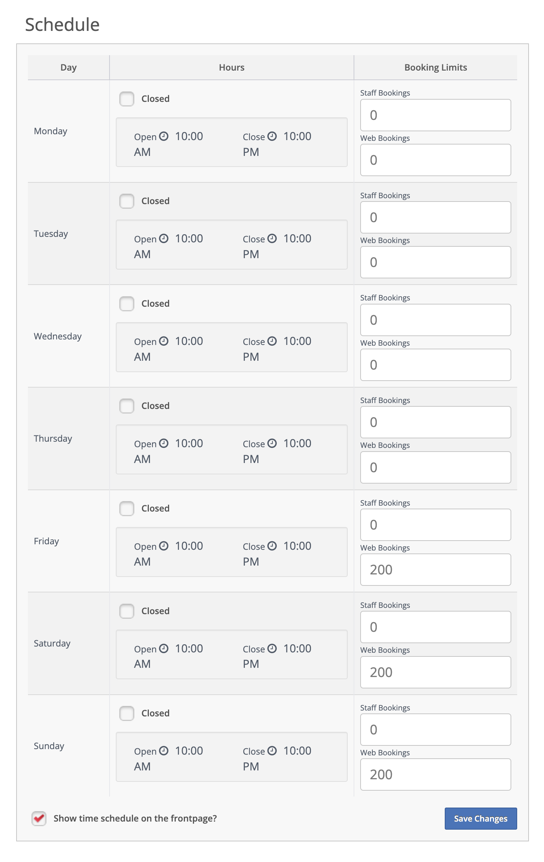Click Tuesday Close clock icon
This screenshot has width=544, height=862.
(x=272, y=239)
